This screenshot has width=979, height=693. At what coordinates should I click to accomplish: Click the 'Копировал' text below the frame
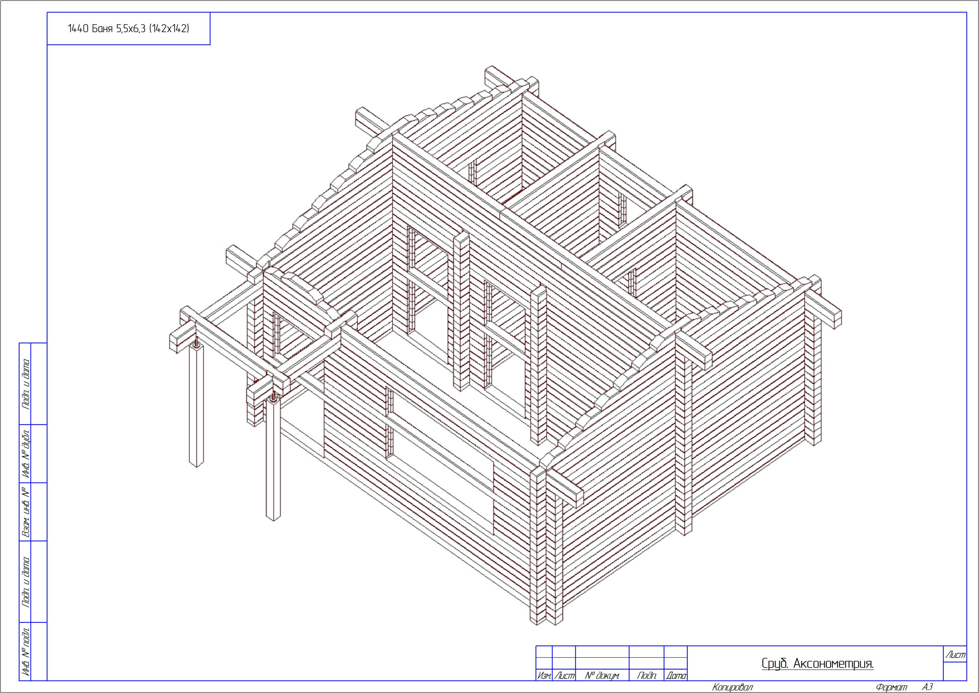(732, 688)
